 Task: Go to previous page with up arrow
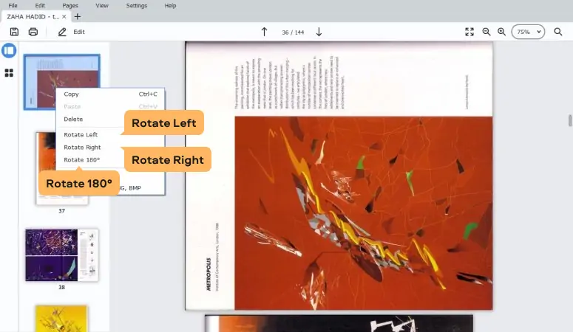(x=264, y=32)
